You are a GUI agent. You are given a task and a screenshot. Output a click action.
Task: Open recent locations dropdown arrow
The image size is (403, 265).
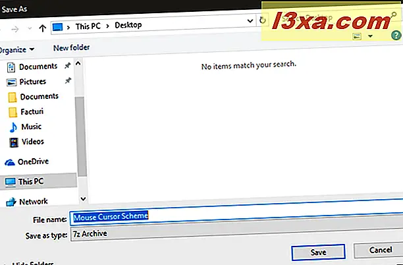tap(30, 28)
